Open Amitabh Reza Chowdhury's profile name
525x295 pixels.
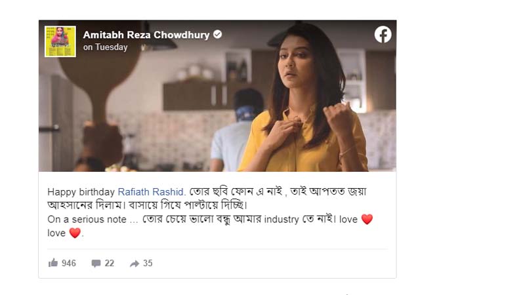pyautogui.click(x=146, y=35)
